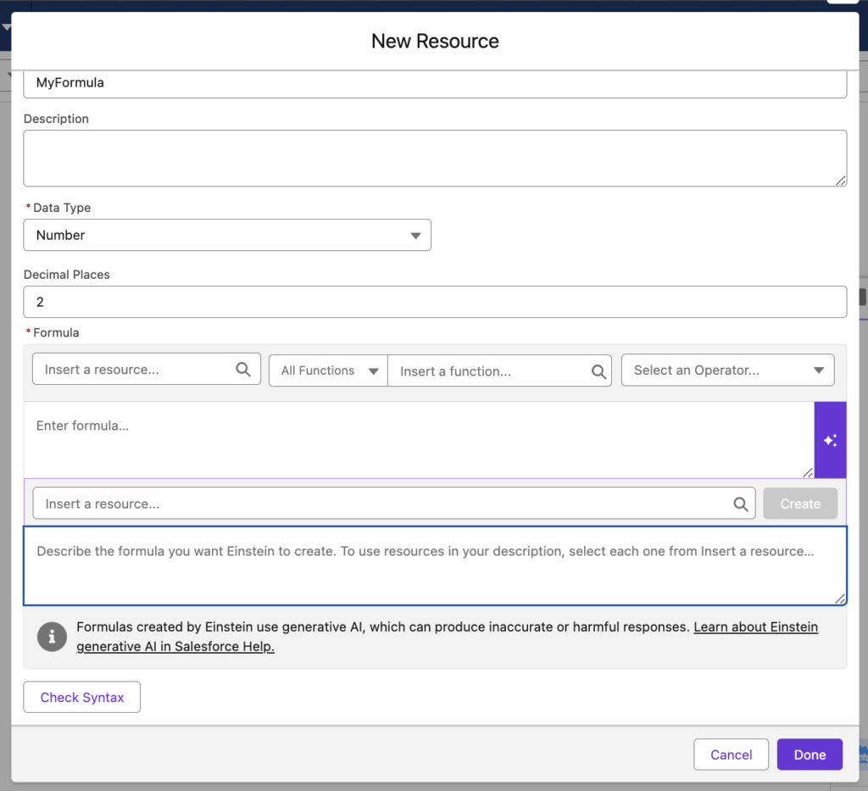Click the Check Syntax button
Image resolution: width=868 pixels, height=791 pixels.
click(x=82, y=697)
